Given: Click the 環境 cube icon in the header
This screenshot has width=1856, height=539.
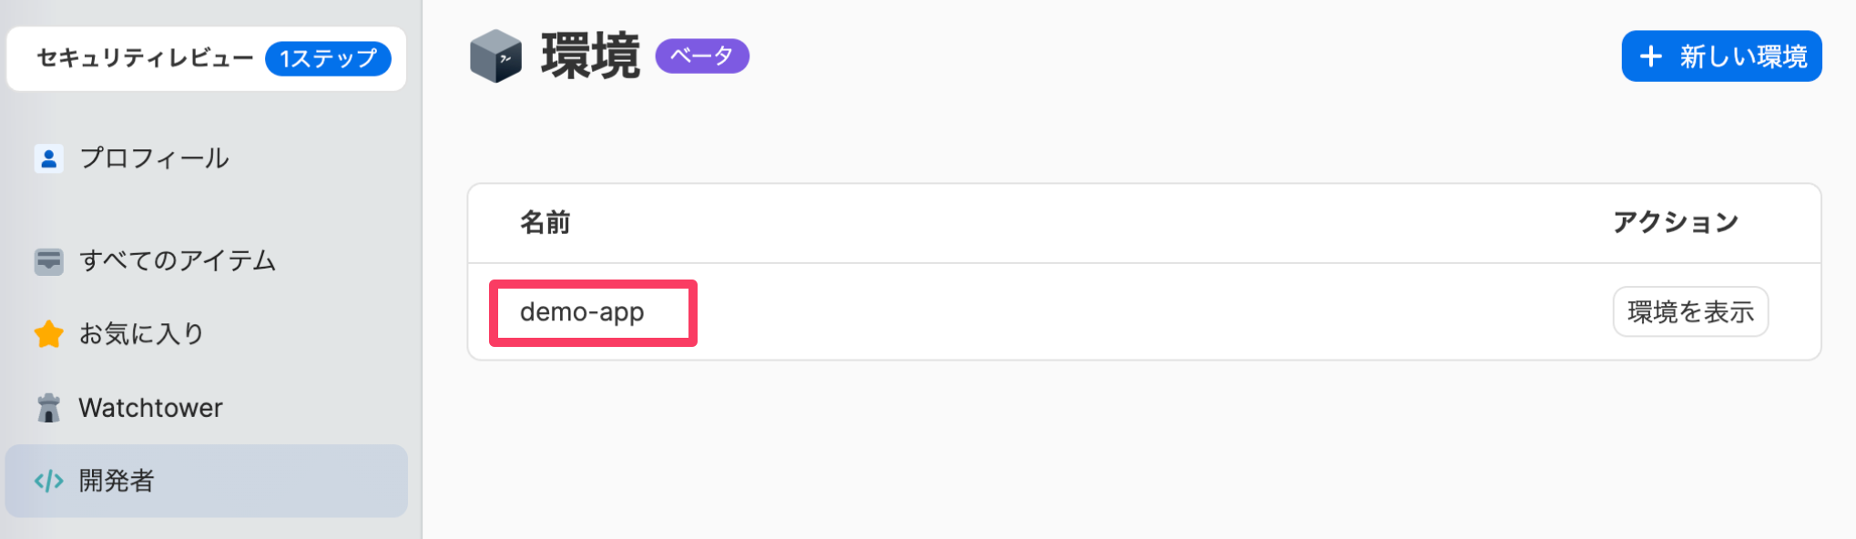Looking at the screenshot, I should 495,56.
